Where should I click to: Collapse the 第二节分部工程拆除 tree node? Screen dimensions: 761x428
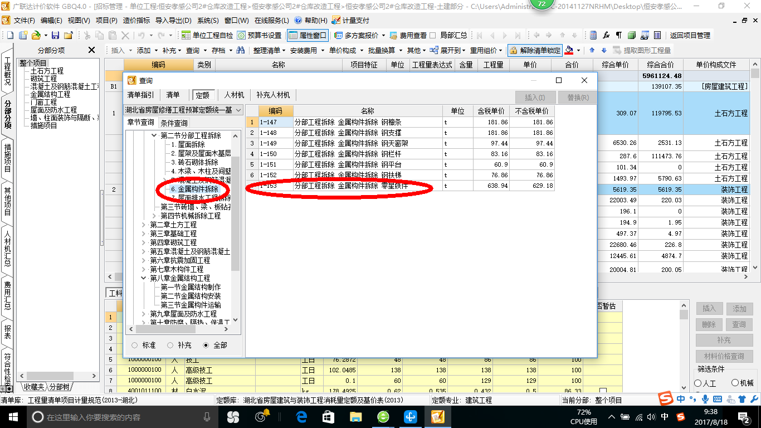[x=155, y=135]
